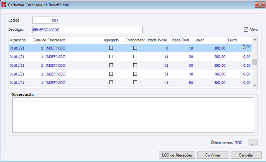Image resolution: width=266 pixels, height=162 pixels.
Task: Focus the Descrição text field
Action: [x=87, y=30]
